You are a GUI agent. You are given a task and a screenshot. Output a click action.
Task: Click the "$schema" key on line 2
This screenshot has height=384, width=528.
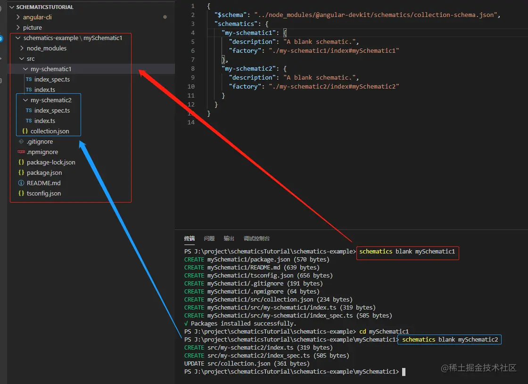point(231,15)
